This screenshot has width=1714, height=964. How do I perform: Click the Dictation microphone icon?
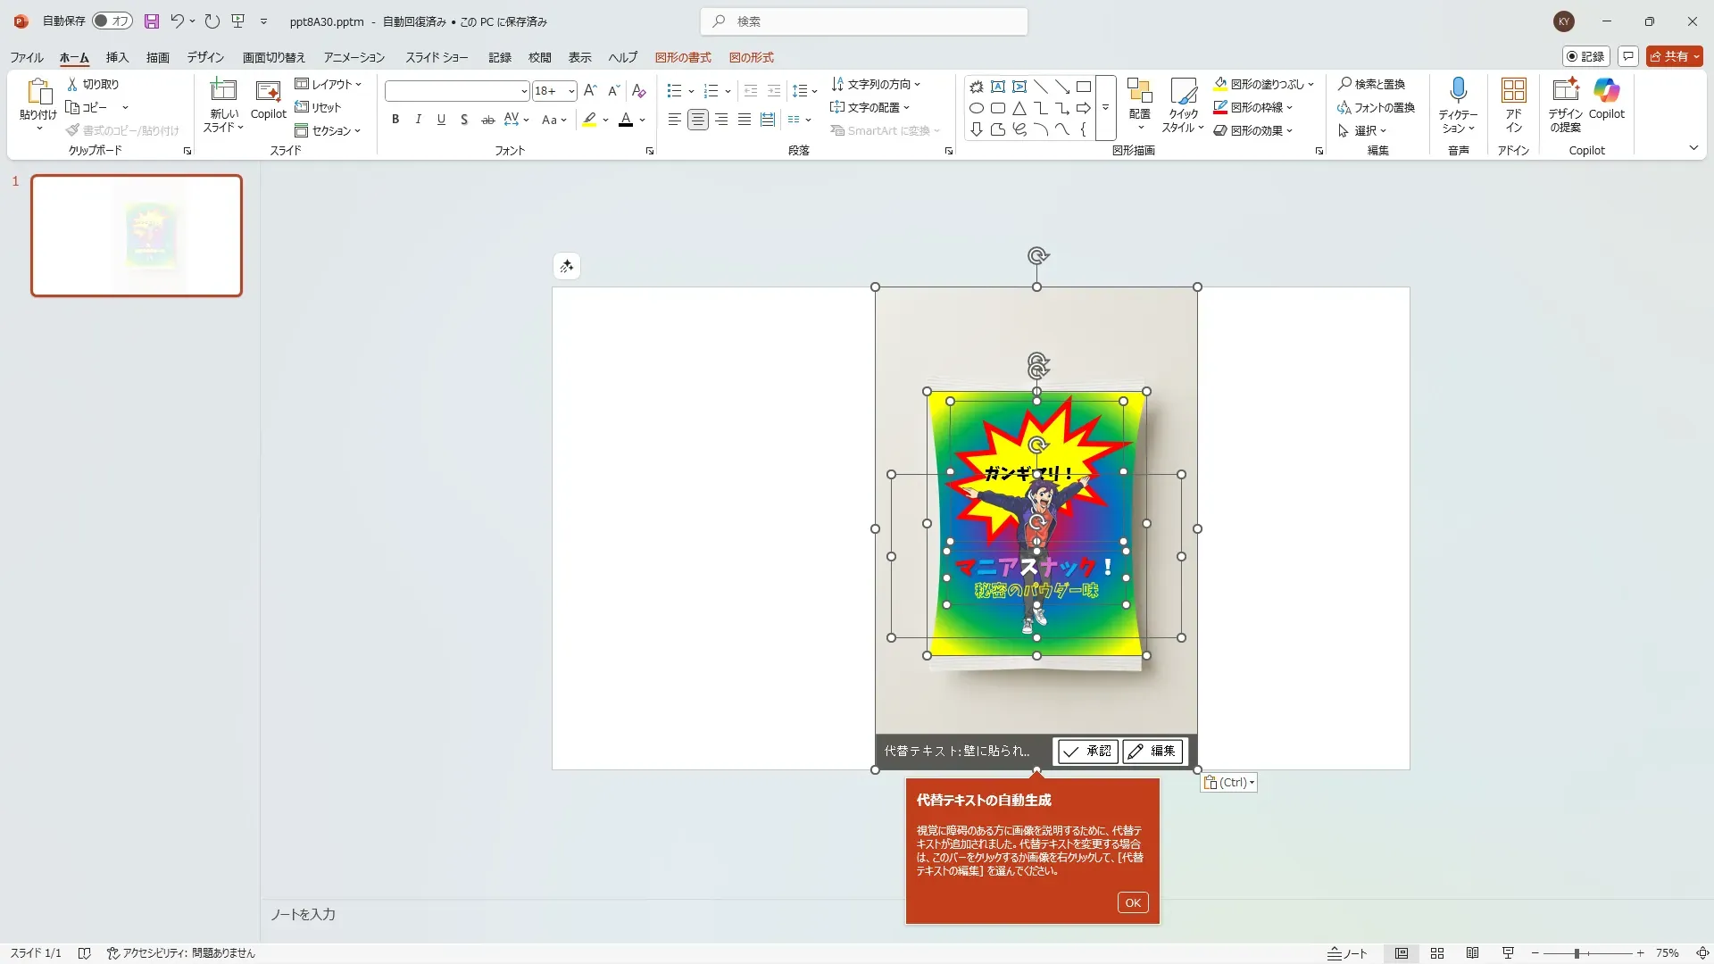tap(1458, 91)
